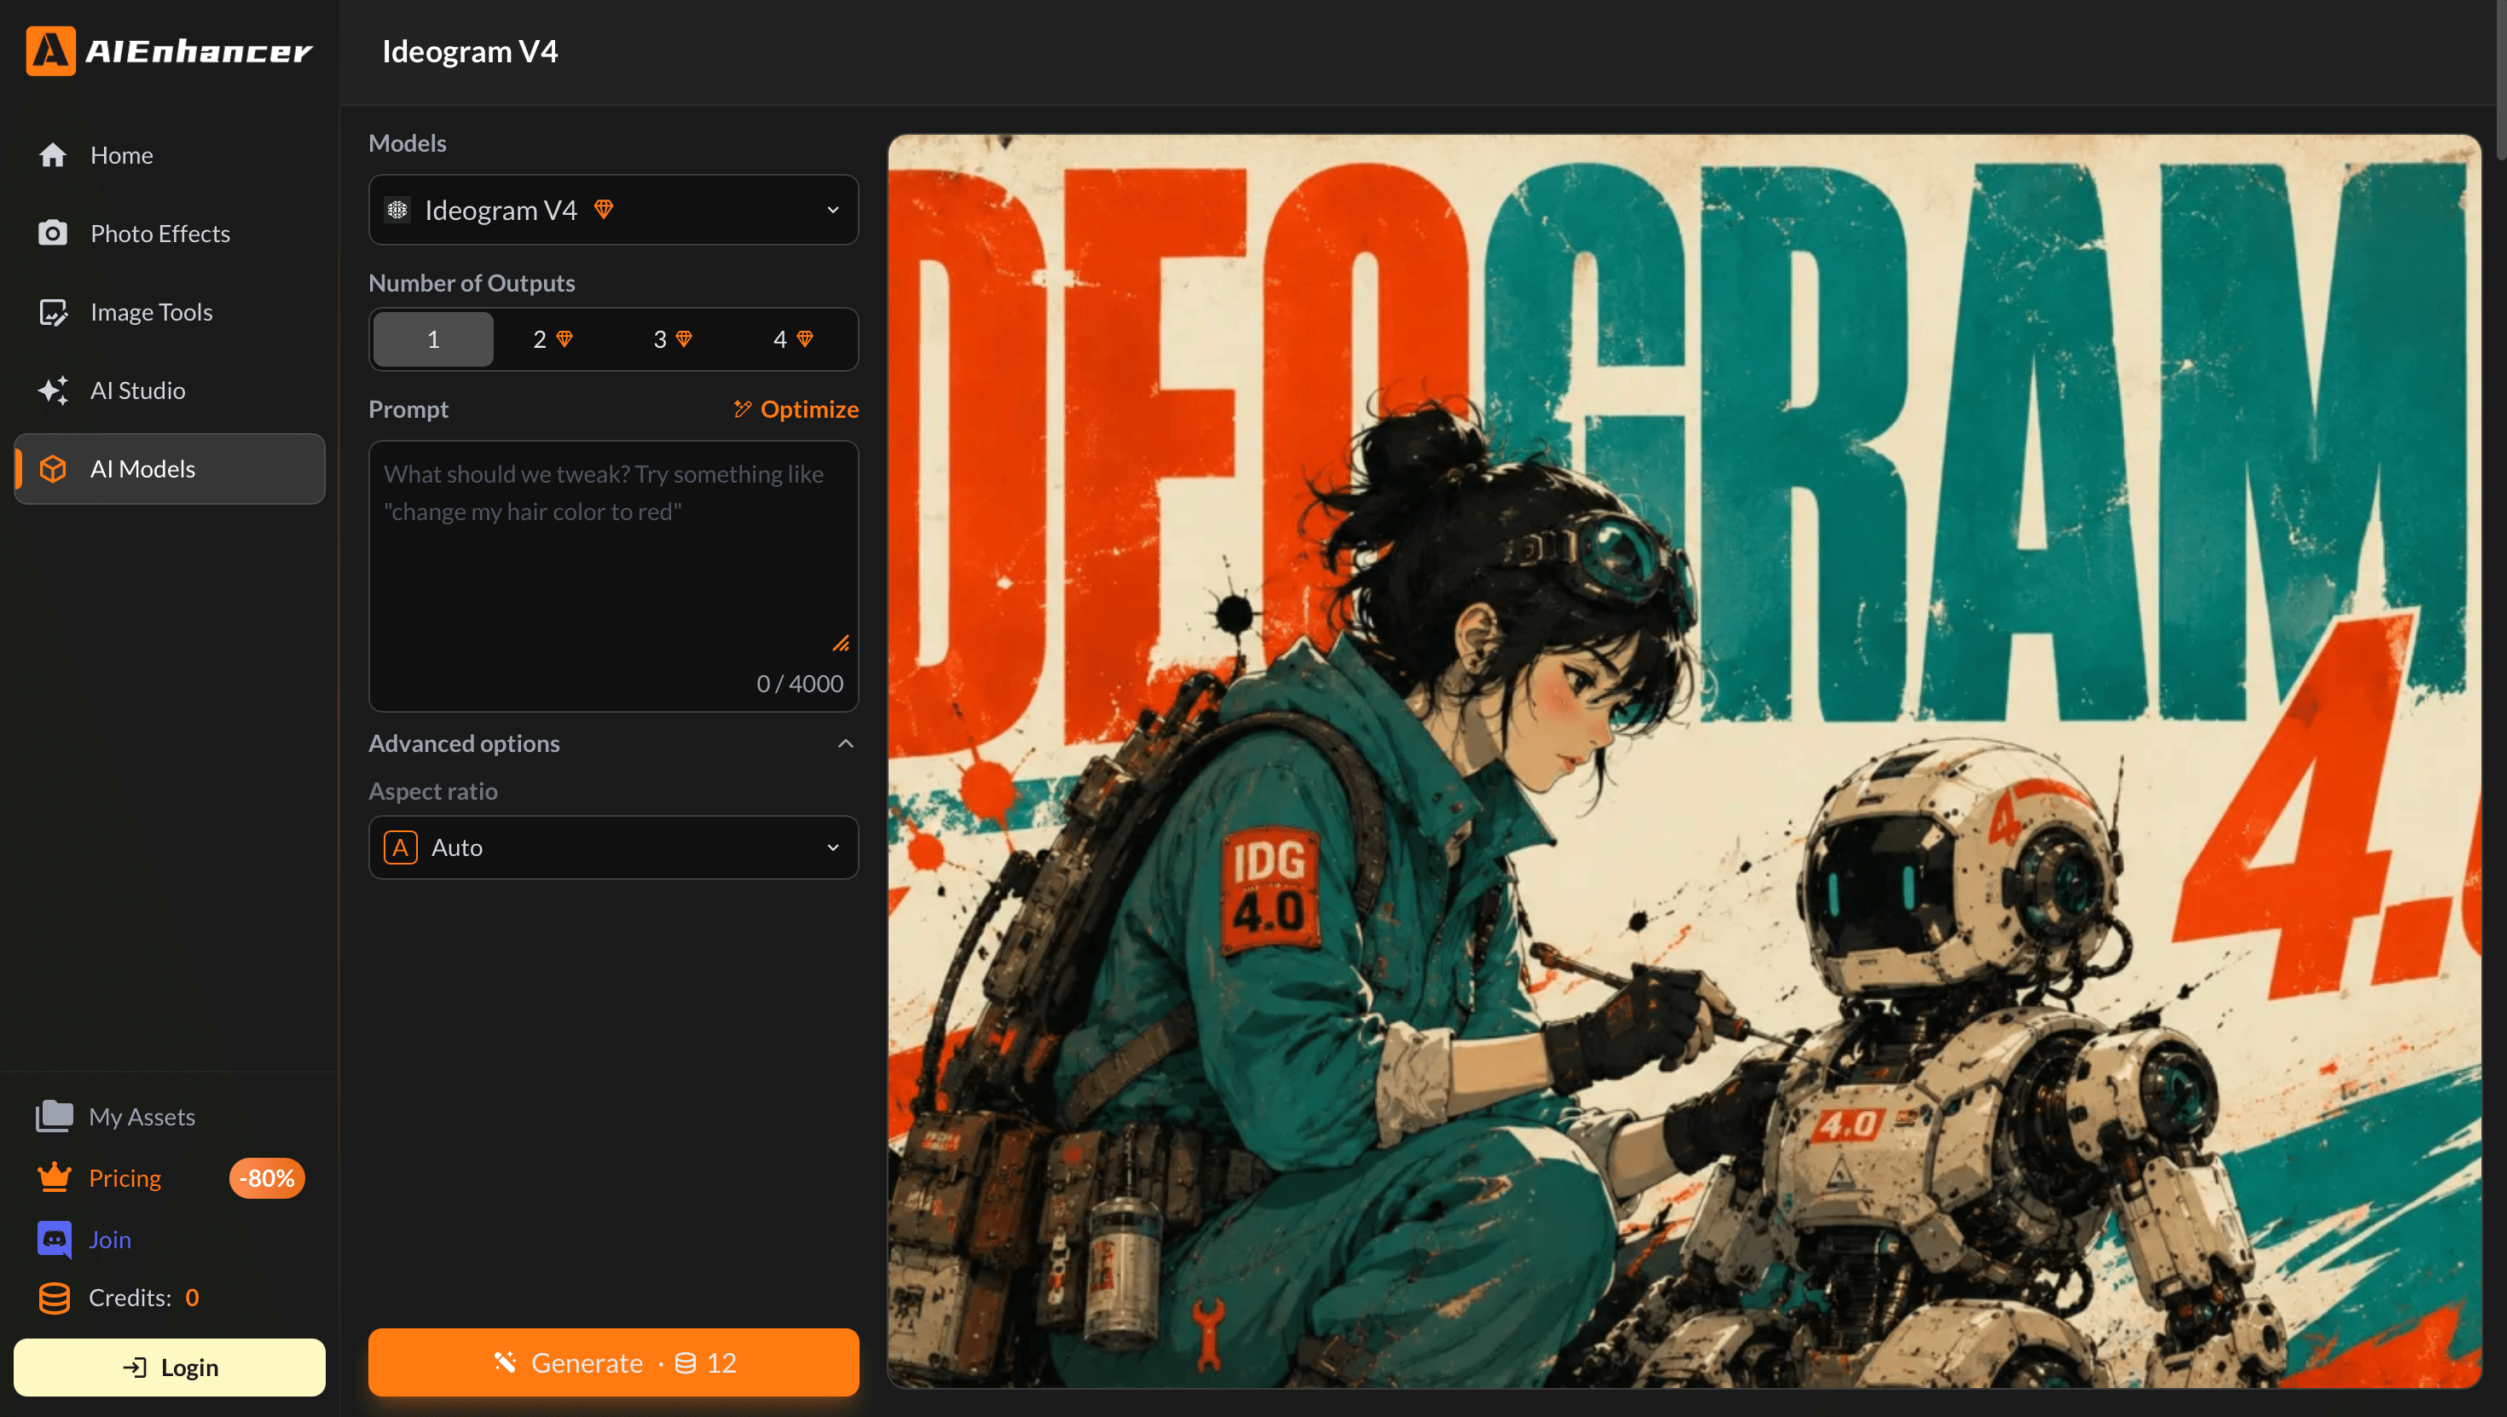Select 2 outputs option
Viewport: 2507px width, 1417px height.
pos(553,338)
